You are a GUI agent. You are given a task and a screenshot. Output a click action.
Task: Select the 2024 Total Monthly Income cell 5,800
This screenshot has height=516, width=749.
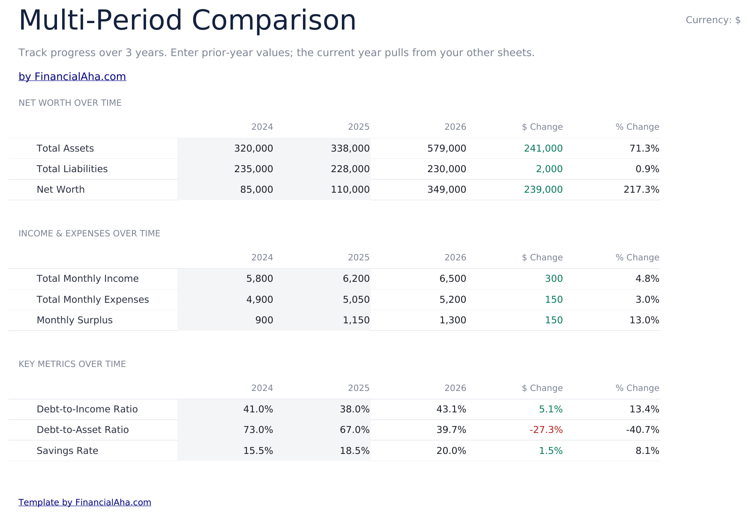260,279
